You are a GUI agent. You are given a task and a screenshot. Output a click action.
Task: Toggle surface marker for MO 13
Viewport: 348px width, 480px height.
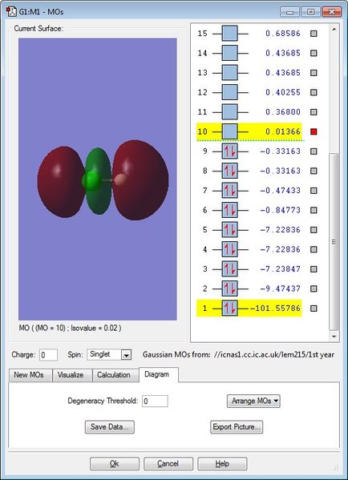(x=314, y=73)
